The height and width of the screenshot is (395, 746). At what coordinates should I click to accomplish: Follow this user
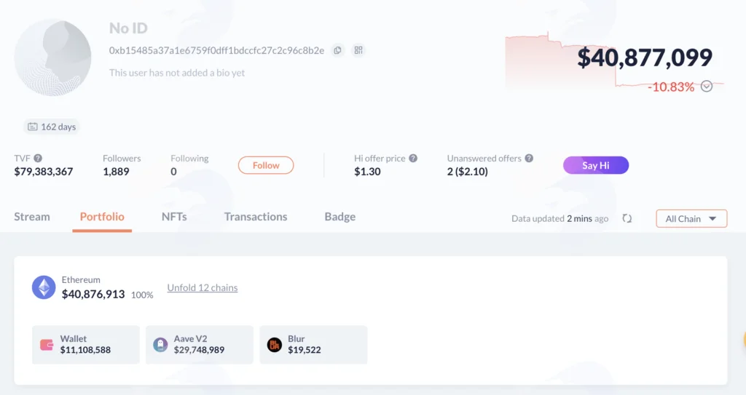(266, 165)
